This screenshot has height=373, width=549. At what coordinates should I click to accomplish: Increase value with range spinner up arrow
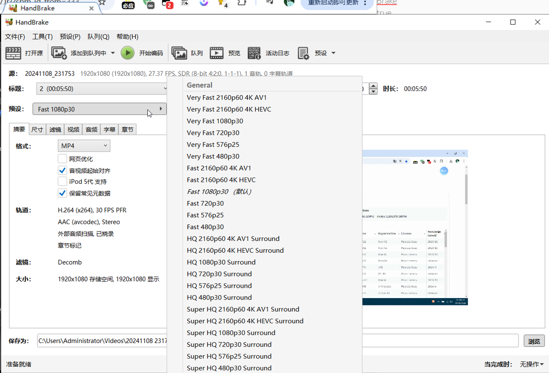point(373,86)
